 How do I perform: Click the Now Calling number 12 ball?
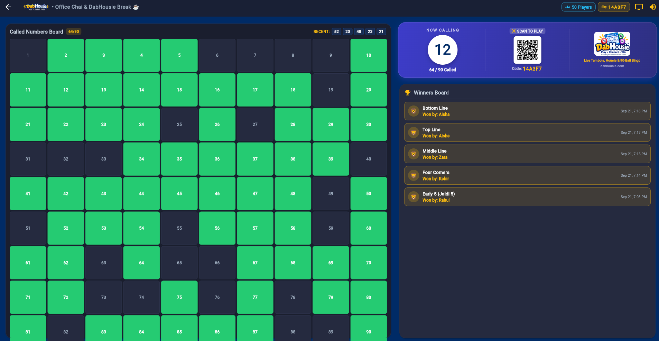pyautogui.click(x=443, y=50)
